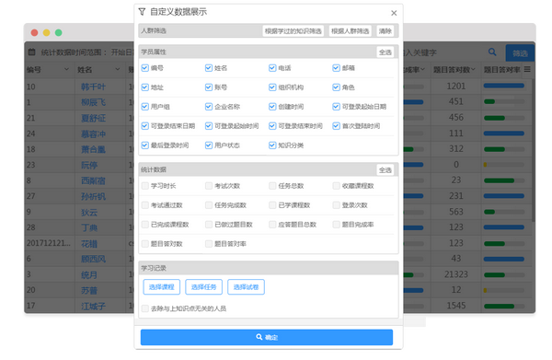
Task: Toggle the 邮箱 checkbox
Action: click(x=336, y=68)
